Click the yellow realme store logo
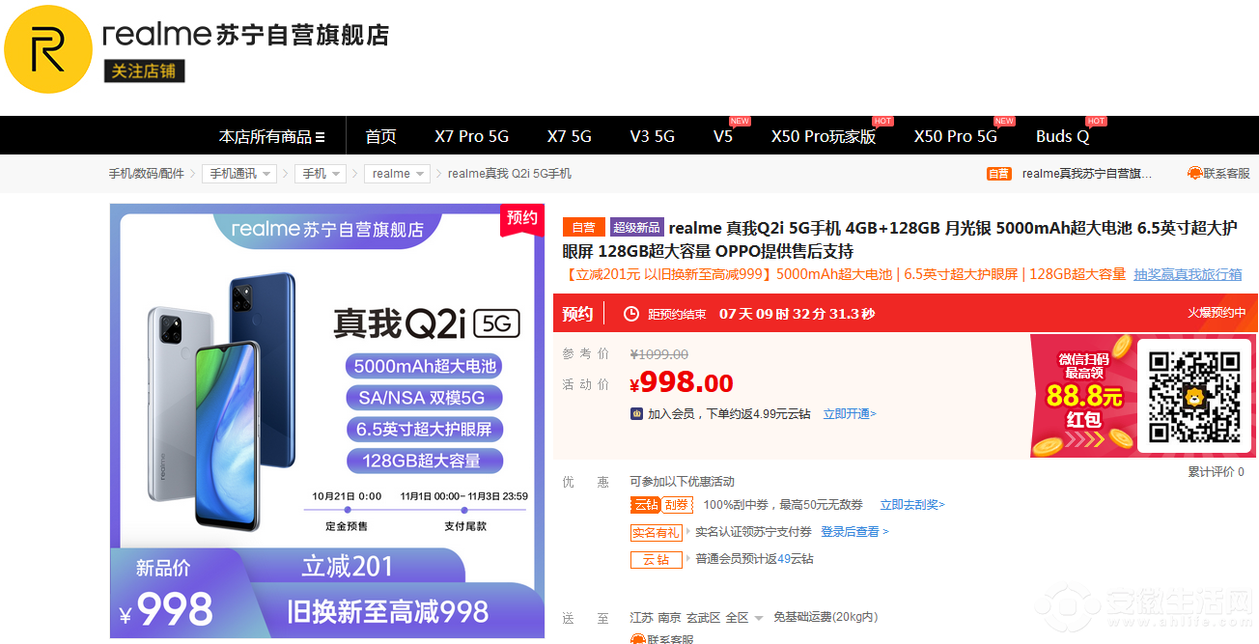The image size is (1259, 644). coord(47,49)
